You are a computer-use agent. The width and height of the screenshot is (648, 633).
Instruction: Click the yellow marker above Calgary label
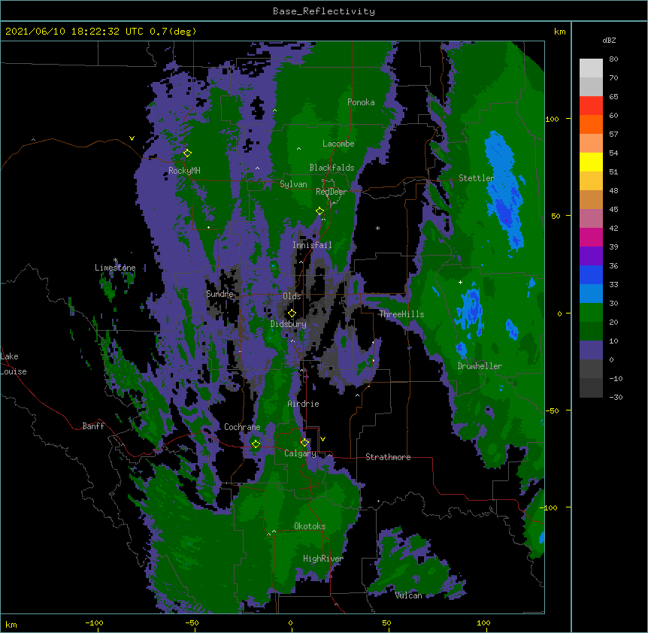pos(304,443)
